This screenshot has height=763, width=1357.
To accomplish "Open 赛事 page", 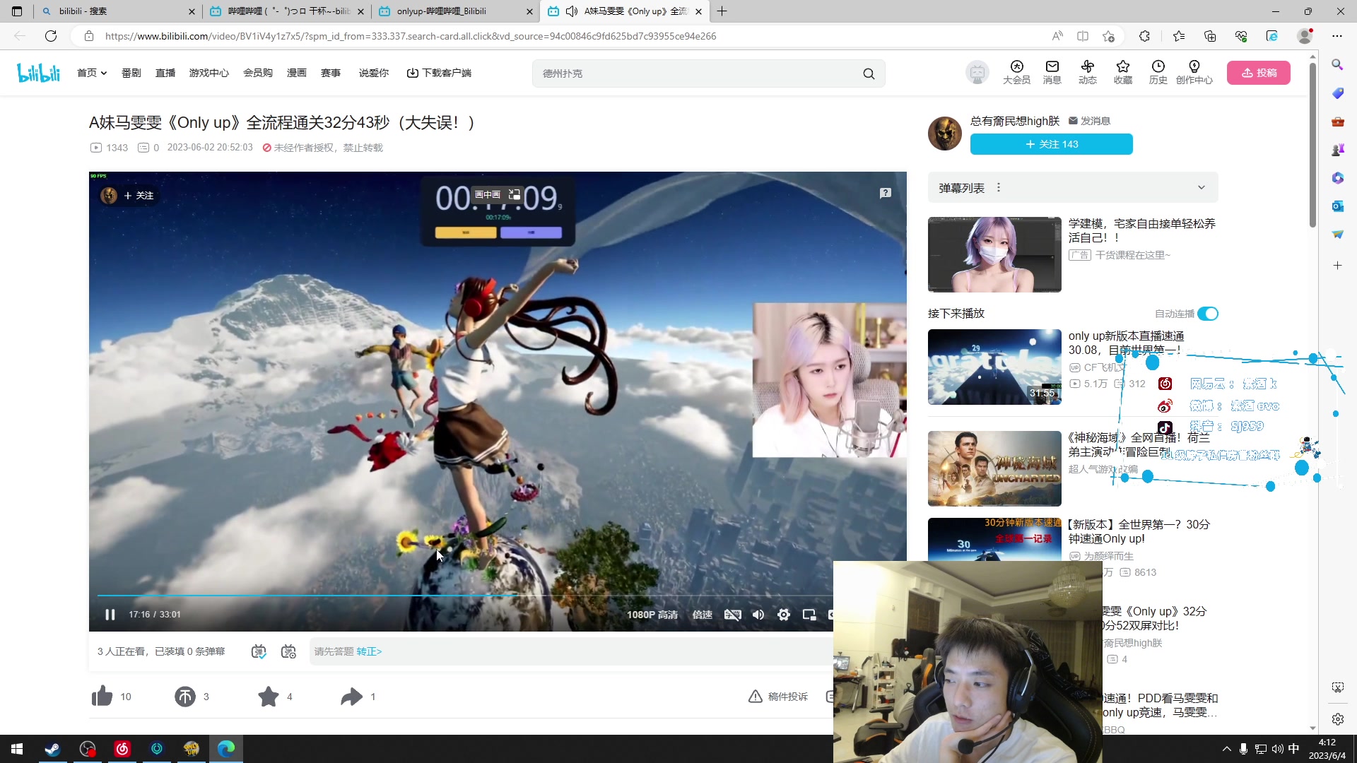I will pyautogui.click(x=331, y=73).
